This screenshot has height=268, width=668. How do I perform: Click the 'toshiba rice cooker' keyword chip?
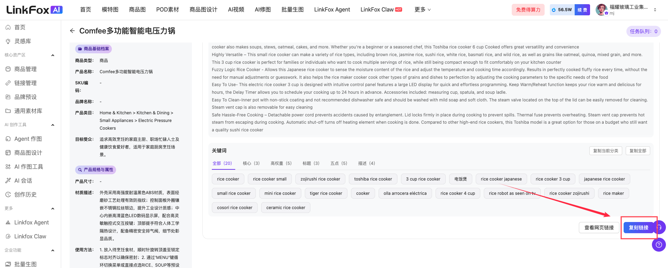pos(373,179)
